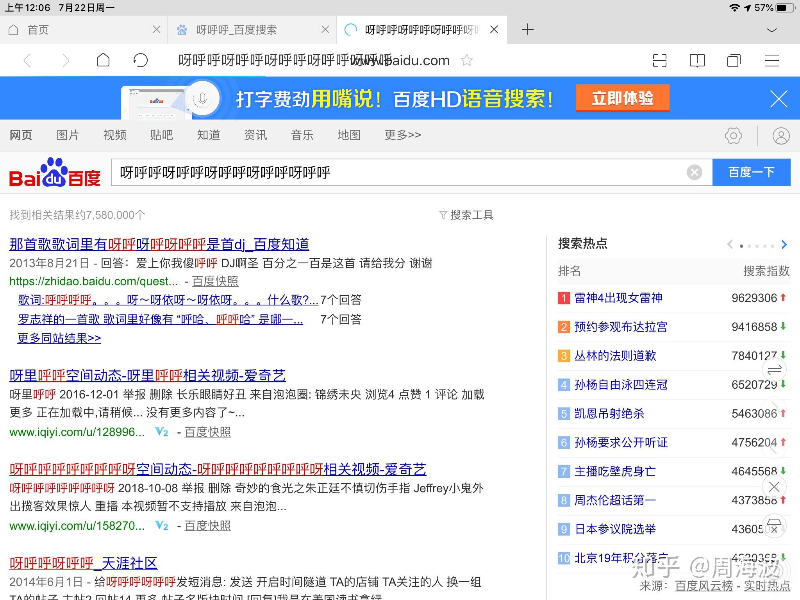This screenshot has height=600, width=800.
Task: Open Baidu settings gear icon
Action: 733,136
